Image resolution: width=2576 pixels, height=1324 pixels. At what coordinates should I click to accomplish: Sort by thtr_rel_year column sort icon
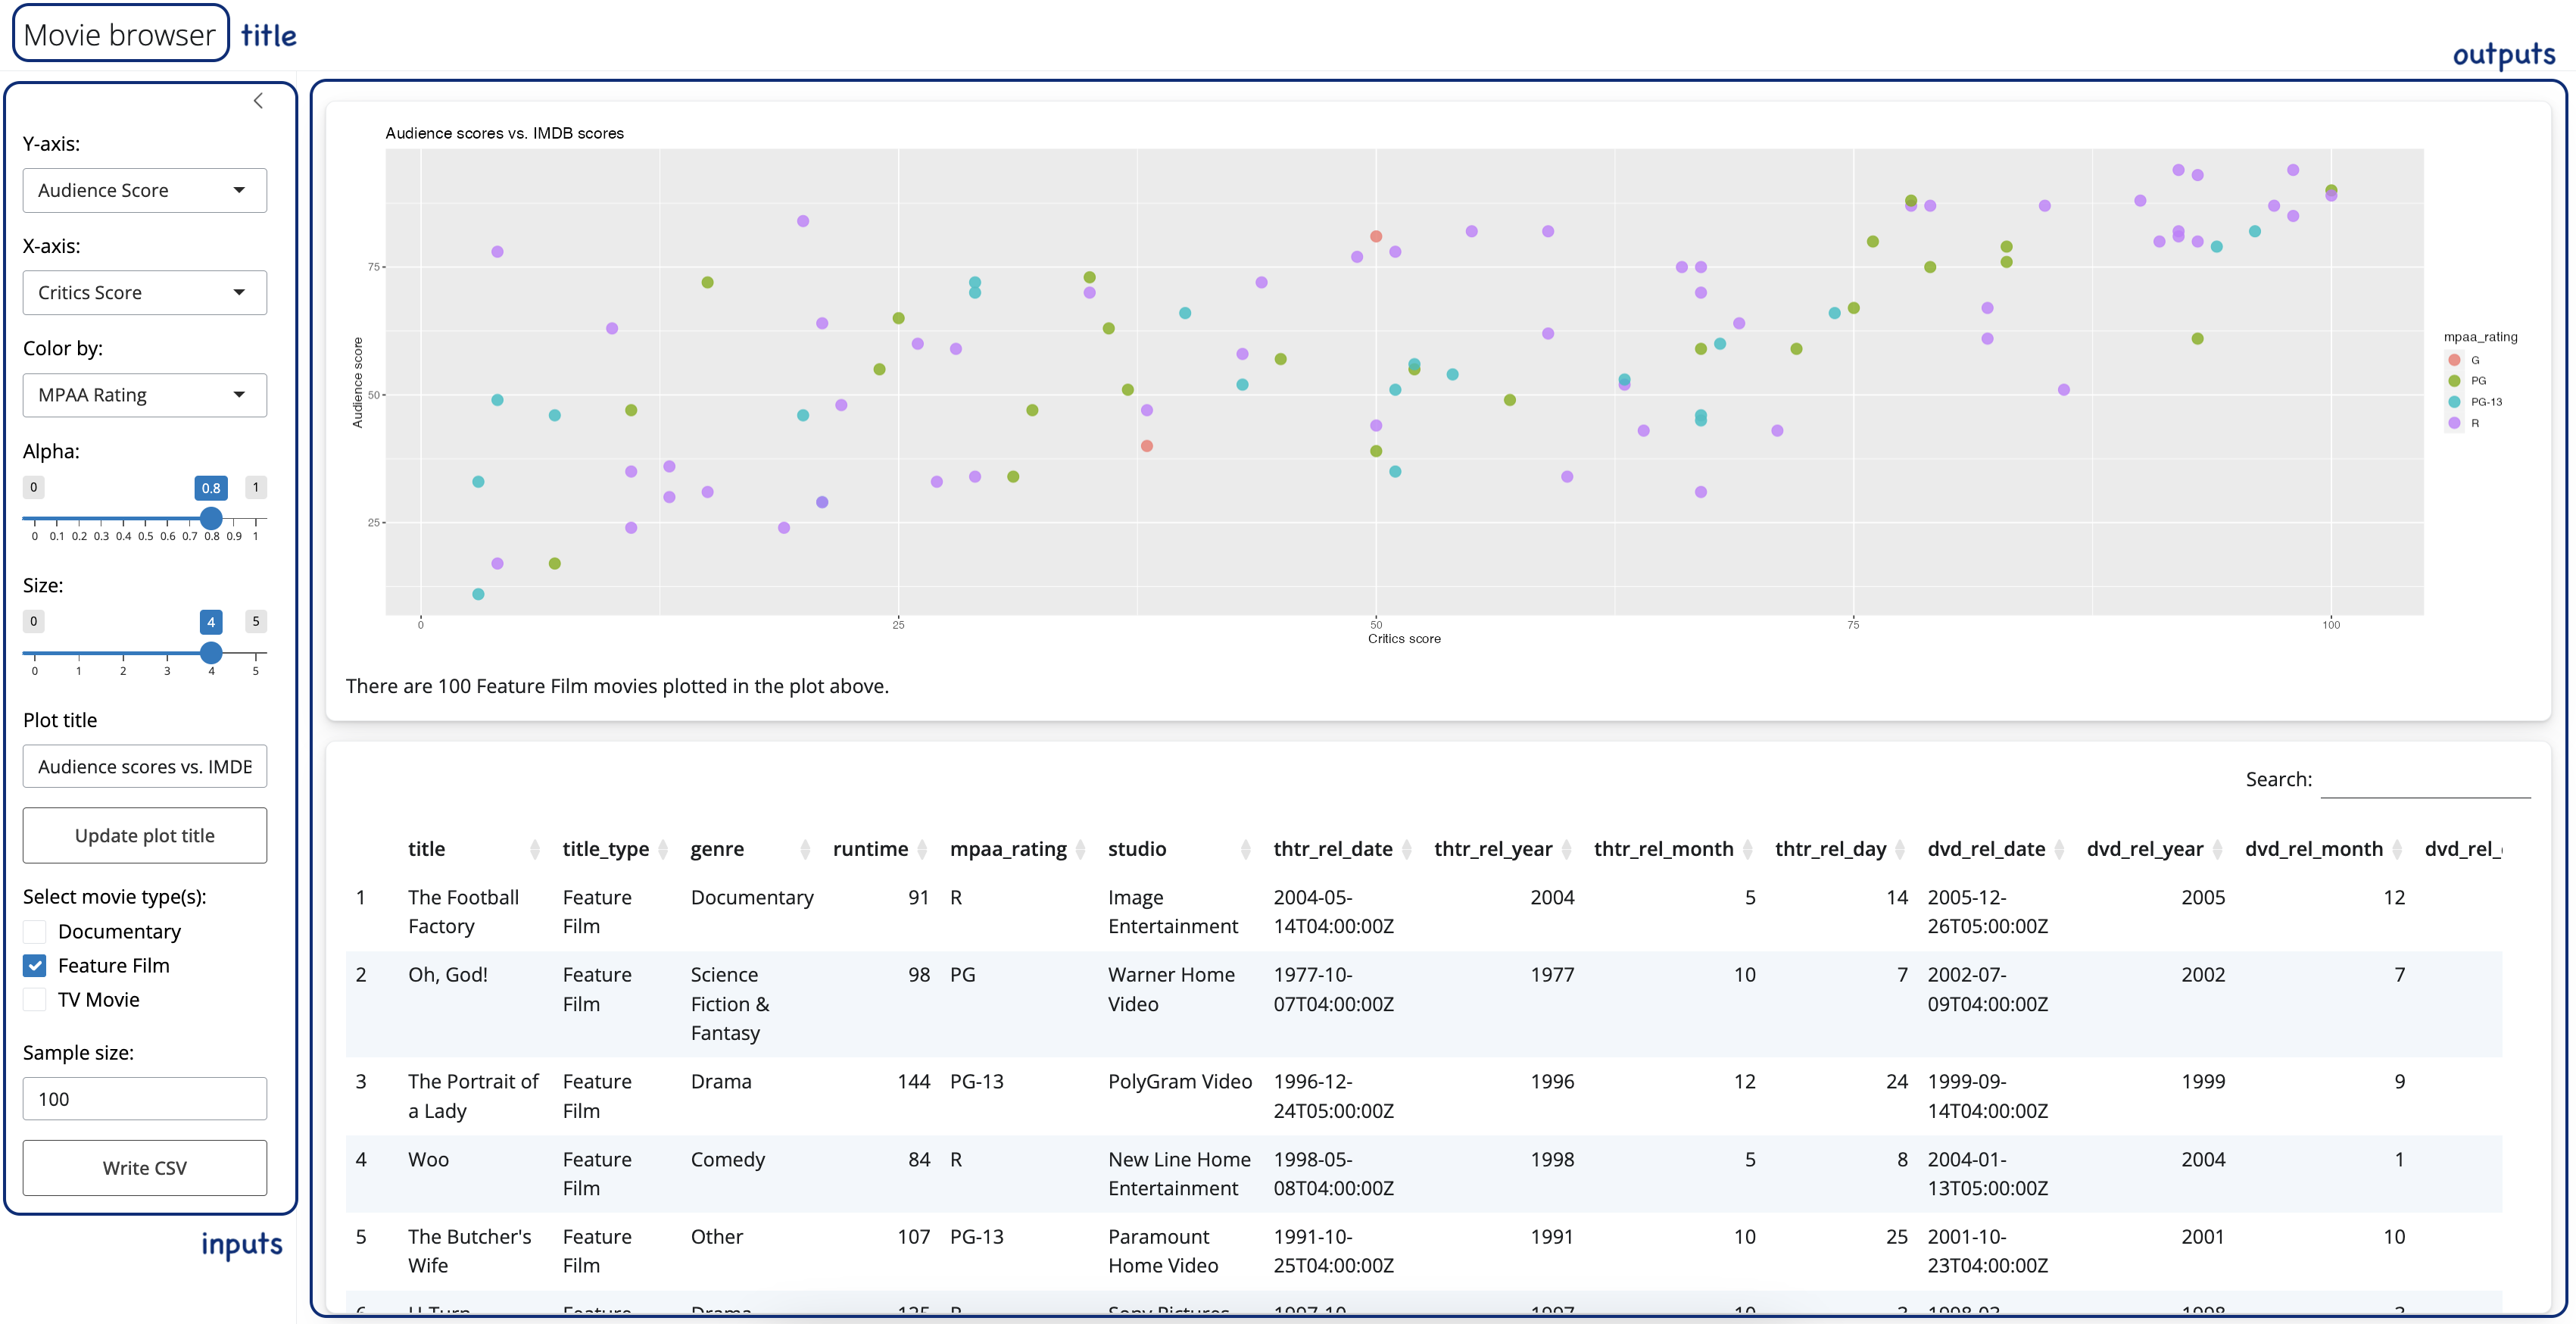[1566, 849]
